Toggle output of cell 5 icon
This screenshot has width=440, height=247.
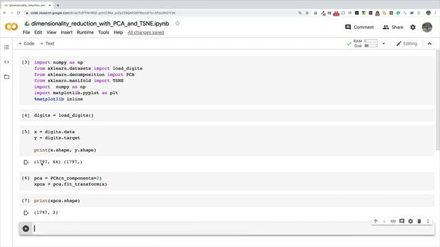(26, 162)
